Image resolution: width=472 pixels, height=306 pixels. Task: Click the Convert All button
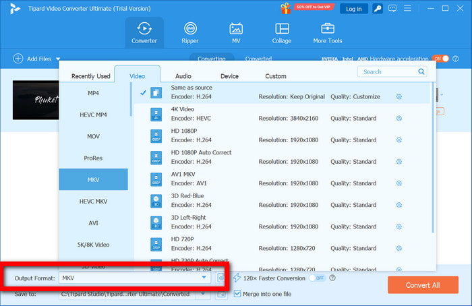[423, 285]
